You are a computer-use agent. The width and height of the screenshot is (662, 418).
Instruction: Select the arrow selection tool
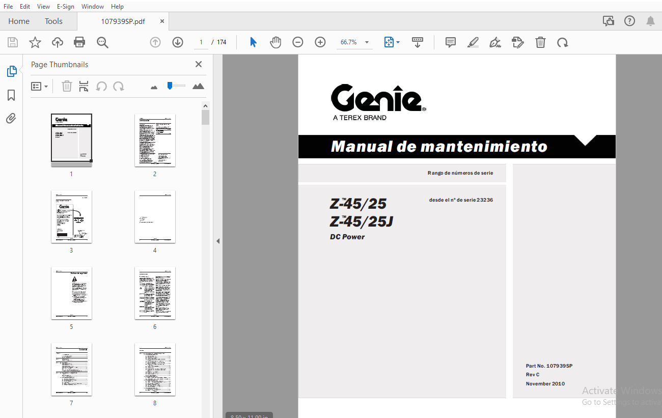253,42
